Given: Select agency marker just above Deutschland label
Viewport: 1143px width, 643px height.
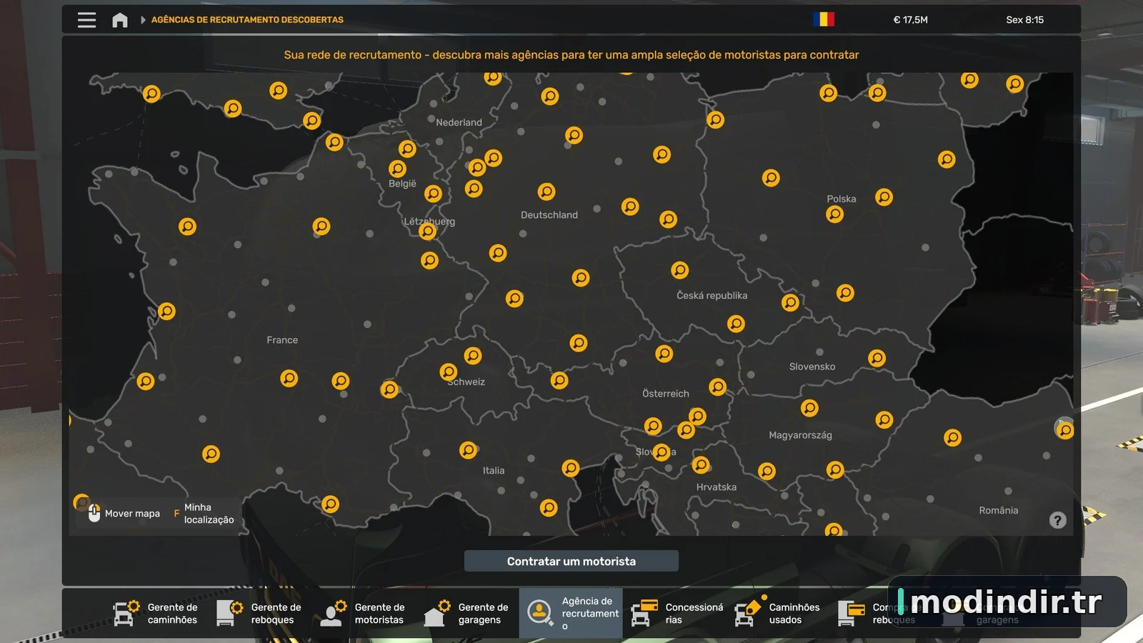Looking at the screenshot, I should point(546,191).
